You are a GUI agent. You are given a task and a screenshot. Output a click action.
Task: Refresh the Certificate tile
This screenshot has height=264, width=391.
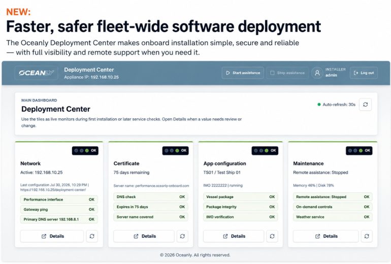(x=182, y=236)
